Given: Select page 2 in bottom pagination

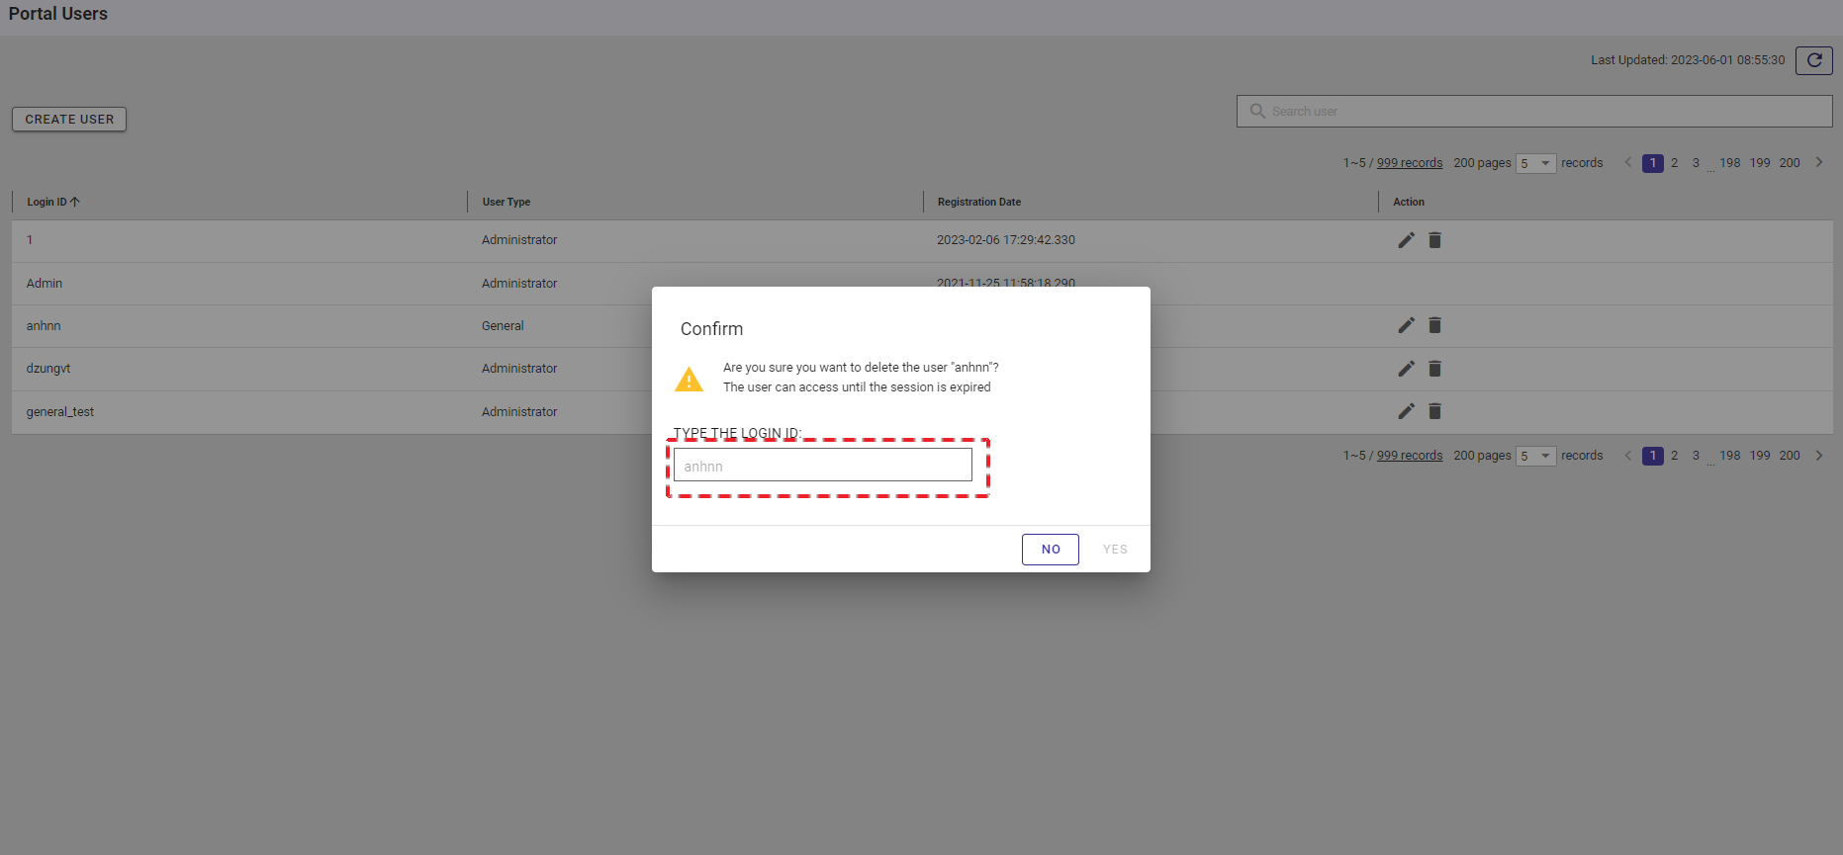Looking at the screenshot, I should (1674, 456).
